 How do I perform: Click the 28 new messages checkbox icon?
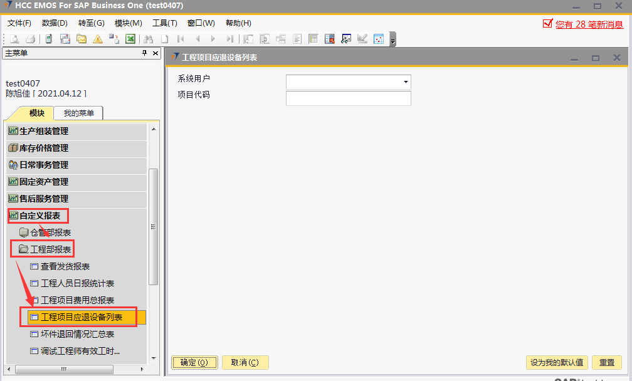coord(547,23)
